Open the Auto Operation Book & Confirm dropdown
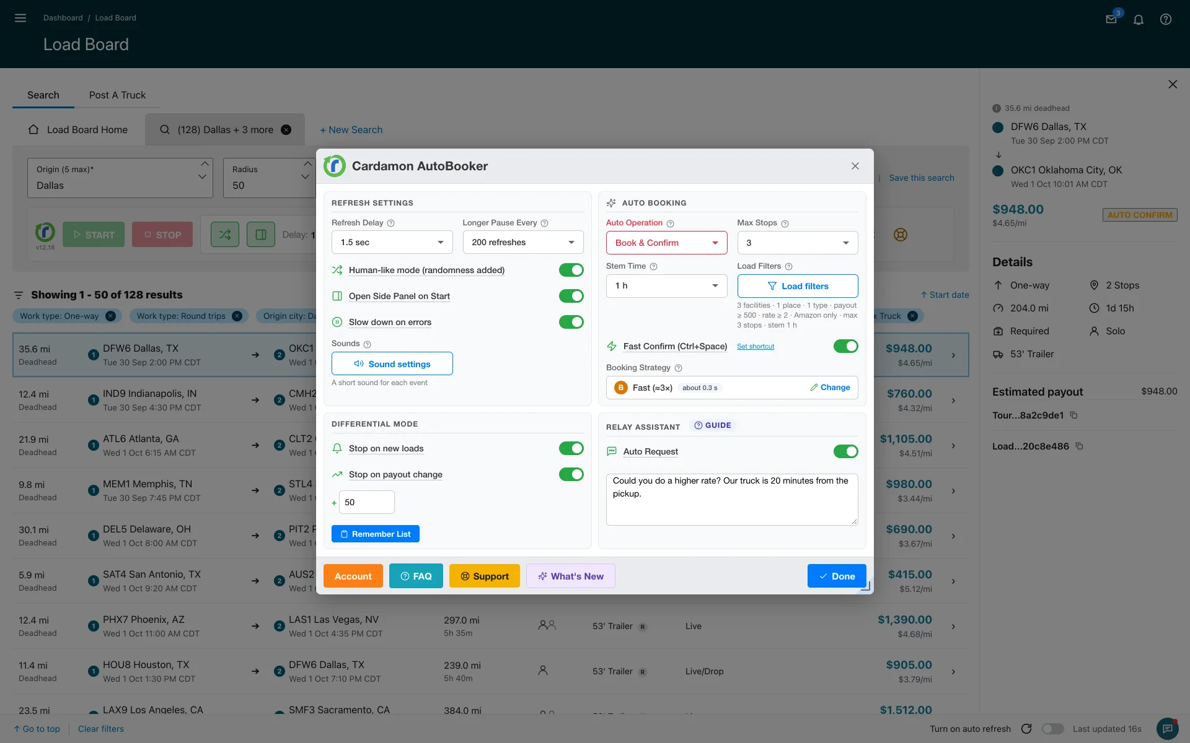 point(667,243)
